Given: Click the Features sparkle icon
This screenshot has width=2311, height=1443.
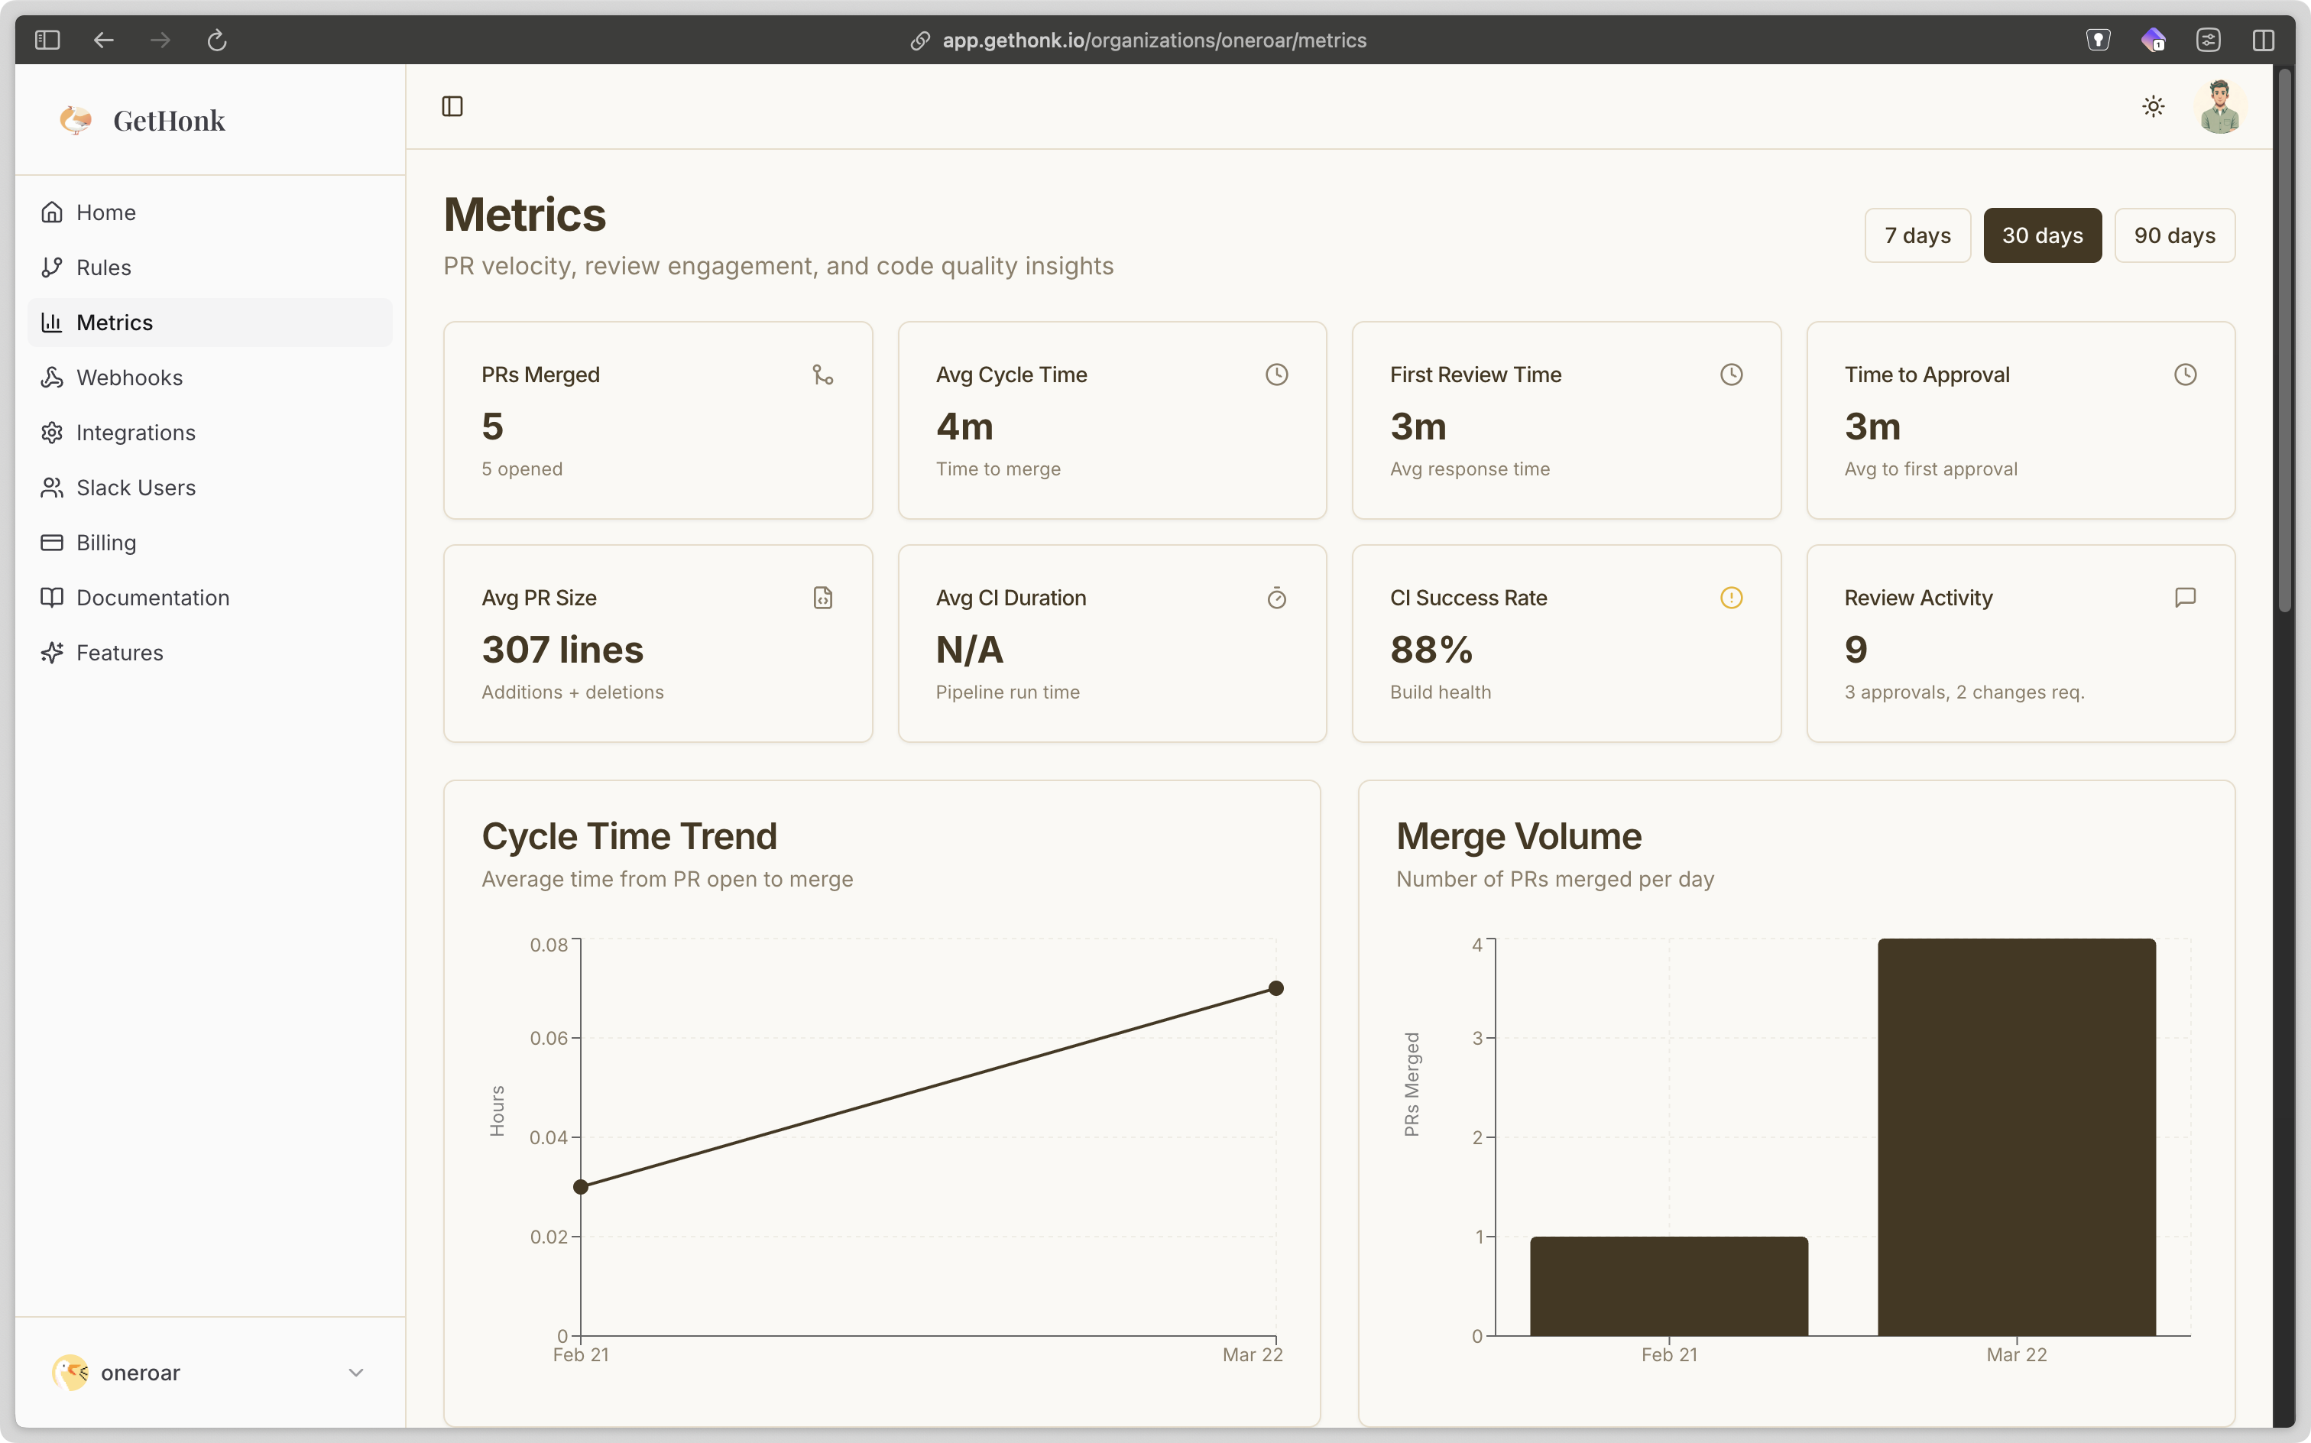Looking at the screenshot, I should [x=51, y=653].
